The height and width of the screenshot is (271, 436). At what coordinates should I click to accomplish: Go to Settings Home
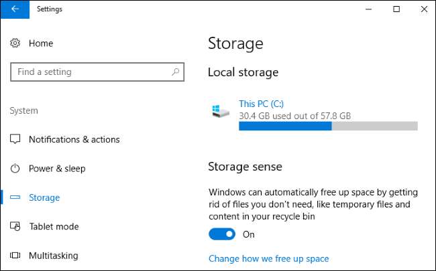point(40,43)
